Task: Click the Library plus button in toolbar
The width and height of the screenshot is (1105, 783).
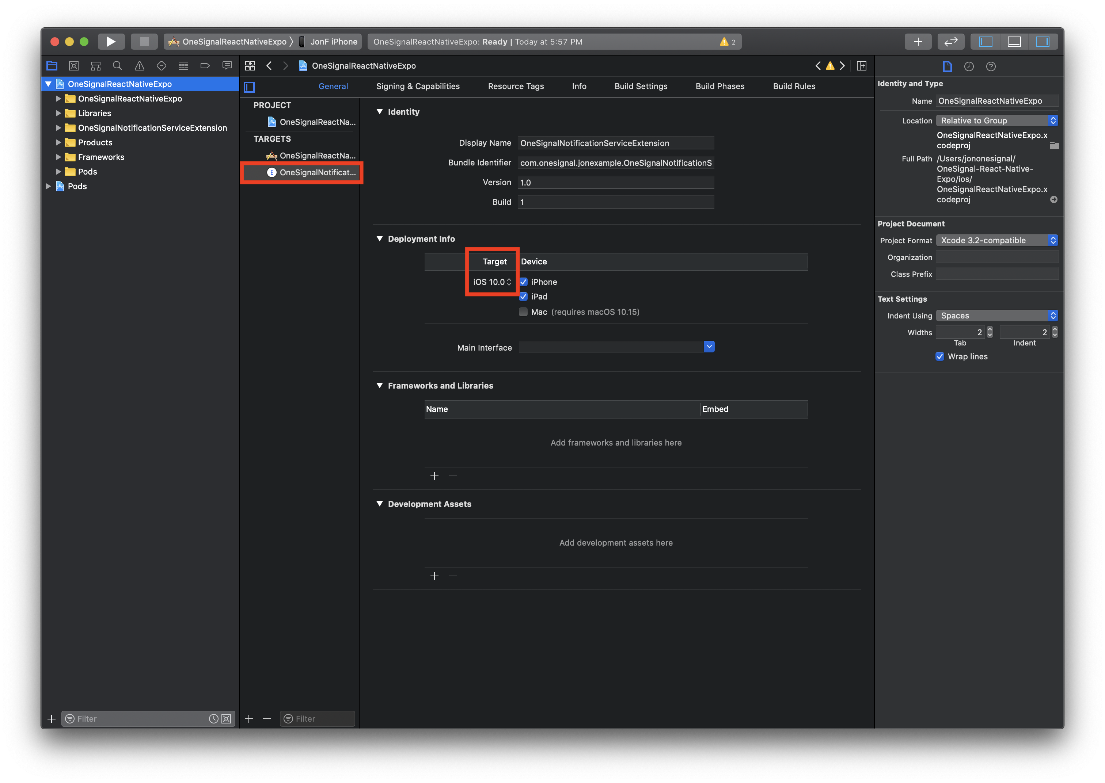Action: point(918,42)
